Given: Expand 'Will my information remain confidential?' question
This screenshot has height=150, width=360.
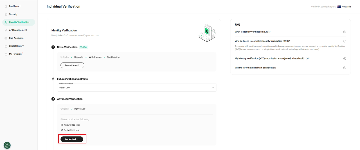Looking at the screenshot, I should (x=345, y=68).
